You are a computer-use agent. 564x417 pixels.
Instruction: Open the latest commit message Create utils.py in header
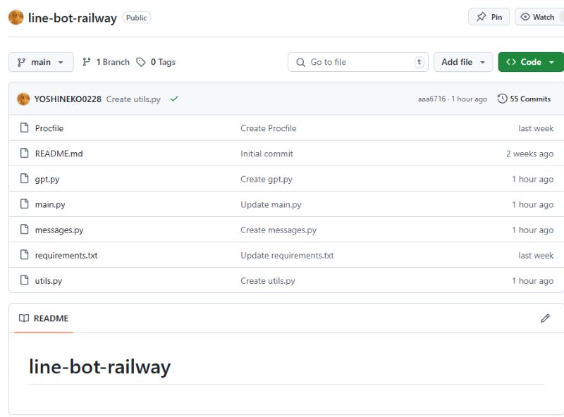pyautogui.click(x=133, y=99)
